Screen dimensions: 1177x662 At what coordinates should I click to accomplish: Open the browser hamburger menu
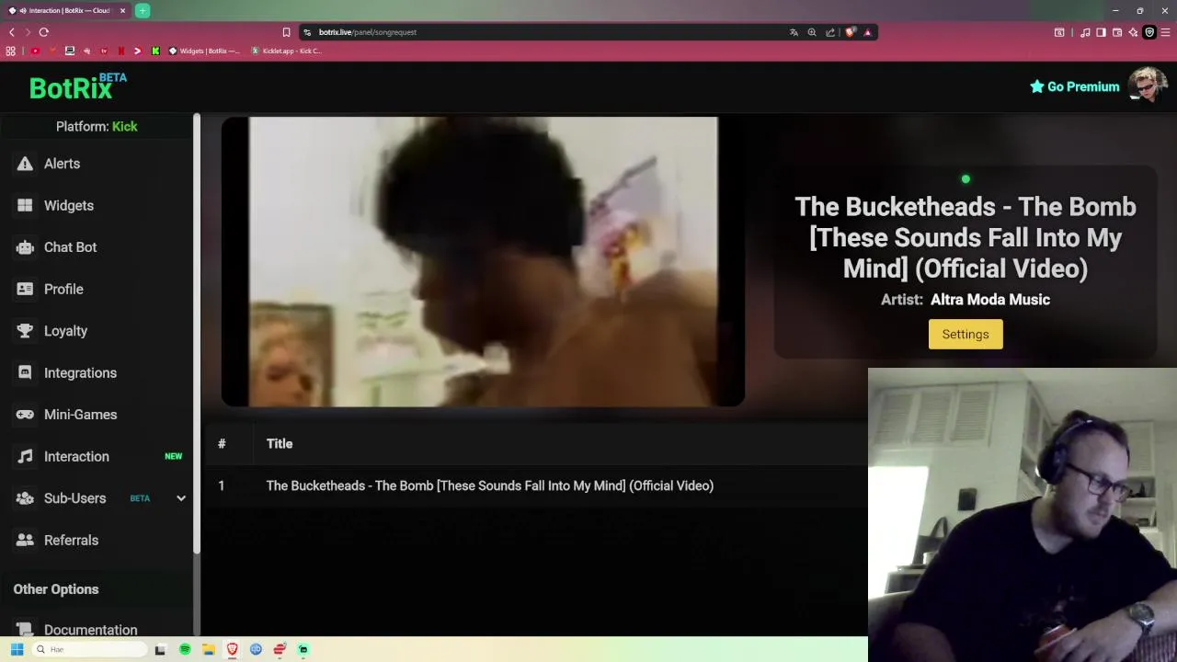(x=1166, y=32)
